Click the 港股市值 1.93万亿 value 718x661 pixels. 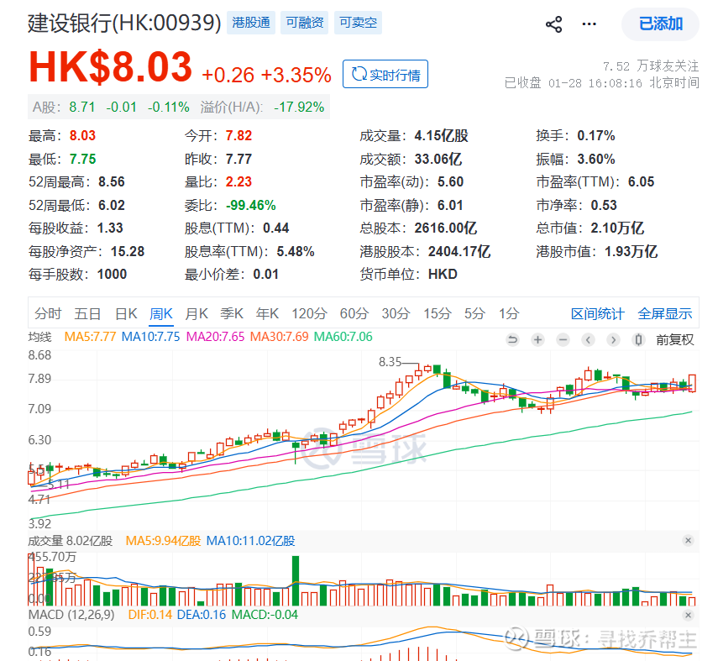pyautogui.click(x=631, y=251)
